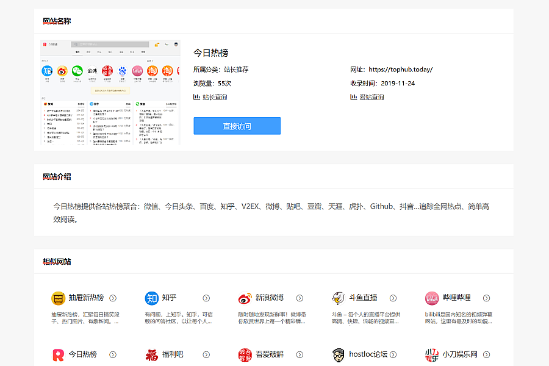549x366 pixels.
Task: Open the 新浪微博 title link
Action: tap(270, 298)
